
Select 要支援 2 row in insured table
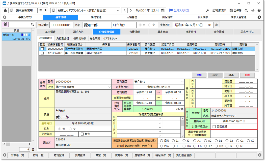click(147, 53)
